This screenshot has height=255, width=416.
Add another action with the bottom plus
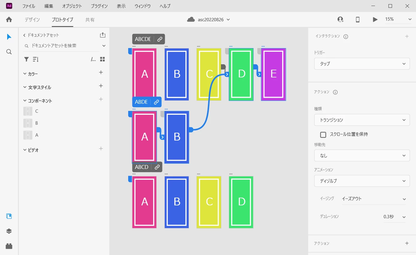click(407, 243)
